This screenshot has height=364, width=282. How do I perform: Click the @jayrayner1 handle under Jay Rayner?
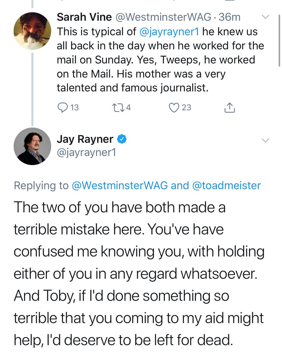pyautogui.click(x=86, y=153)
